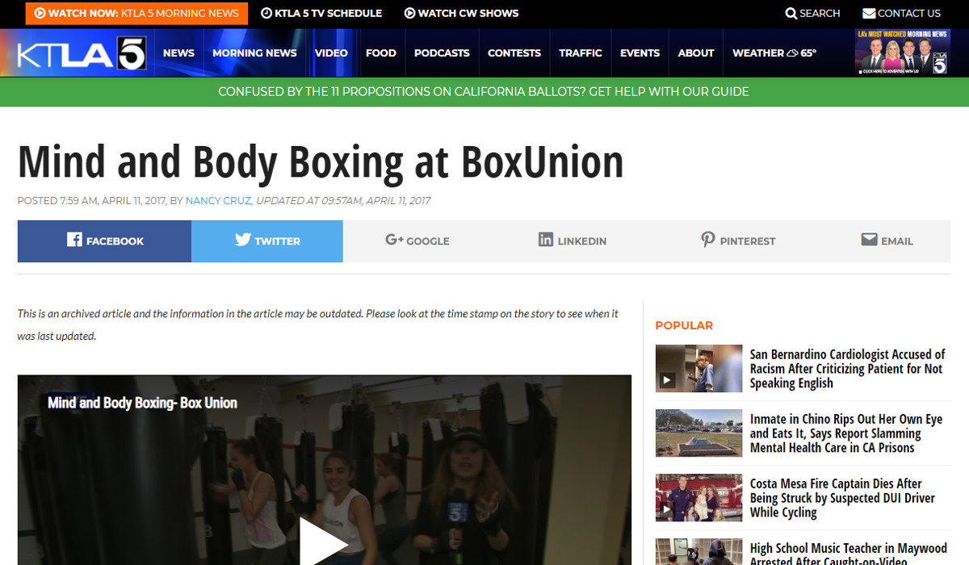This screenshot has height=565, width=969.
Task: Open the Food menu
Action: (x=381, y=53)
